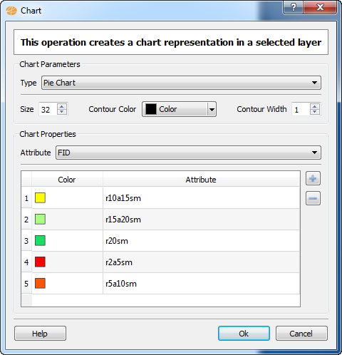Open the Type dropdown showing Pie Chart
Image resolution: width=342 pixels, height=355 pixels.
pos(181,83)
